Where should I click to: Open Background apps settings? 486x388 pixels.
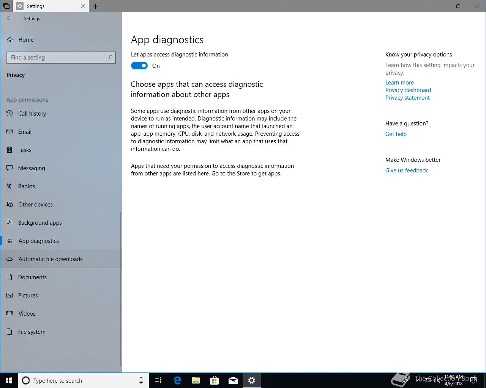pos(61,222)
